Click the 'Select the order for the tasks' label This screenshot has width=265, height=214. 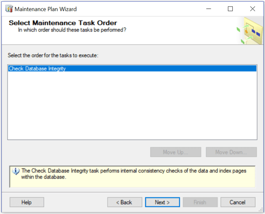pyautogui.click(x=53, y=55)
